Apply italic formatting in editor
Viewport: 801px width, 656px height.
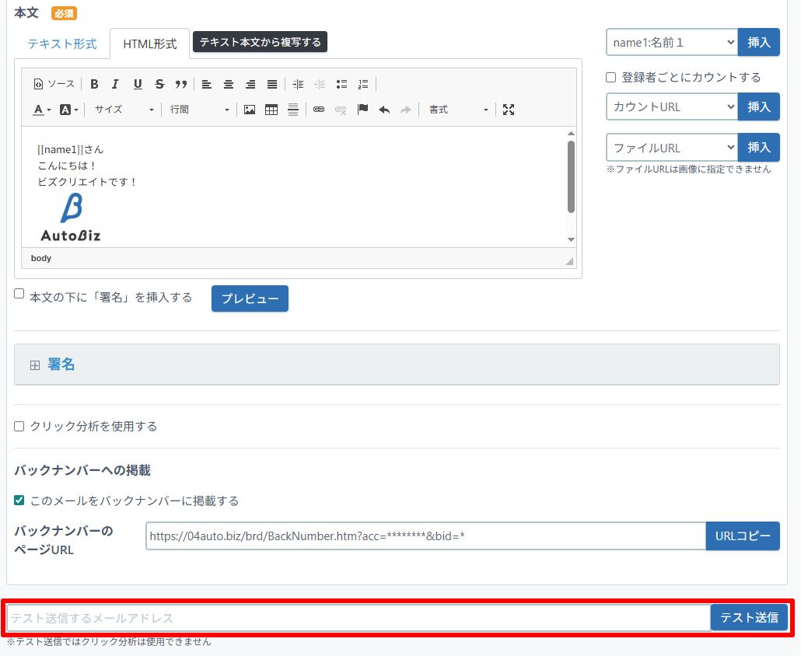115,84
